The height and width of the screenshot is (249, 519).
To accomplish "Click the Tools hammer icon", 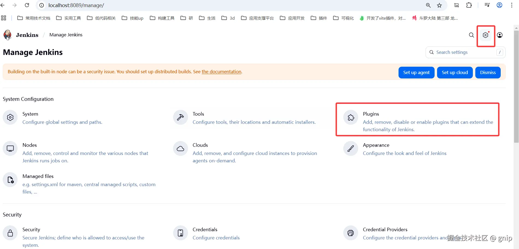I will (180, 118).
